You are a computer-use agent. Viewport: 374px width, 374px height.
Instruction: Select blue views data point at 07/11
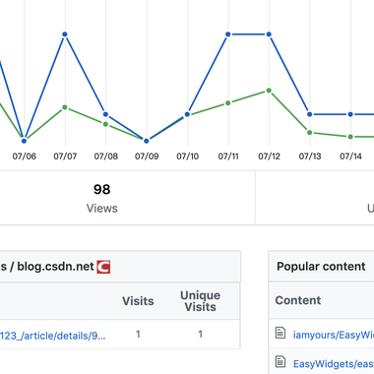[x=228, y=34]
